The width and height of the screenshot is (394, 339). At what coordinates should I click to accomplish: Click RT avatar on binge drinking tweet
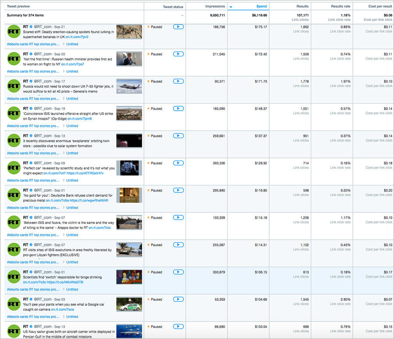(14, 277)
